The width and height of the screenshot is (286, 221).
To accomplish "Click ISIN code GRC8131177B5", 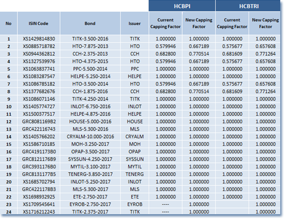I will point(39,174).
